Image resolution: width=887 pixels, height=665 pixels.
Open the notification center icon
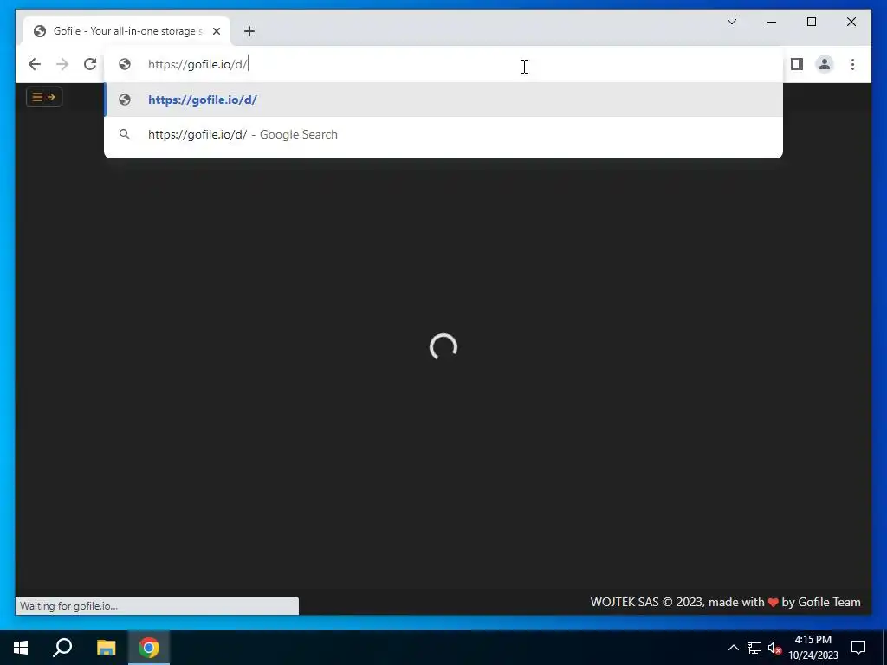click(x=858, y=648)
